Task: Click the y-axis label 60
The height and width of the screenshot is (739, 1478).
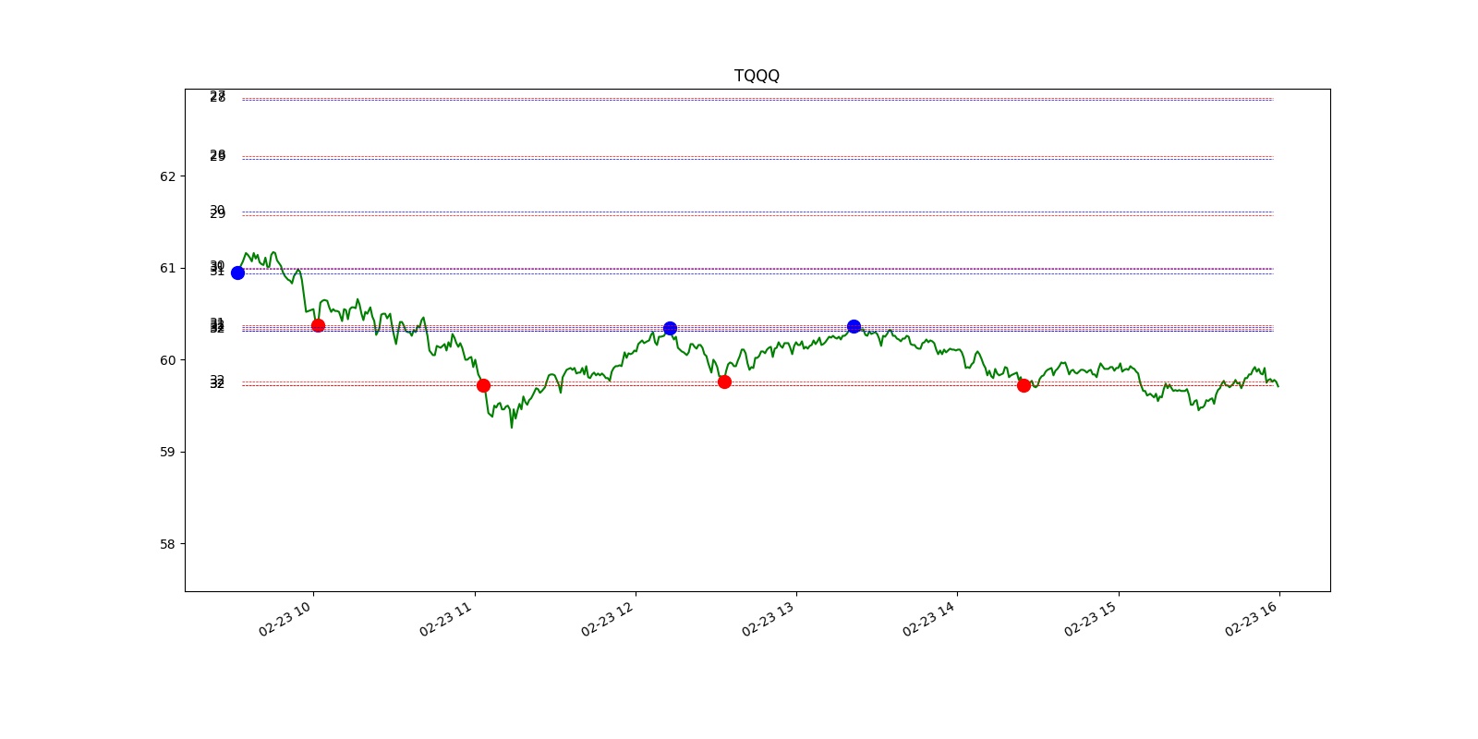Action: click(x=167, y=360)
